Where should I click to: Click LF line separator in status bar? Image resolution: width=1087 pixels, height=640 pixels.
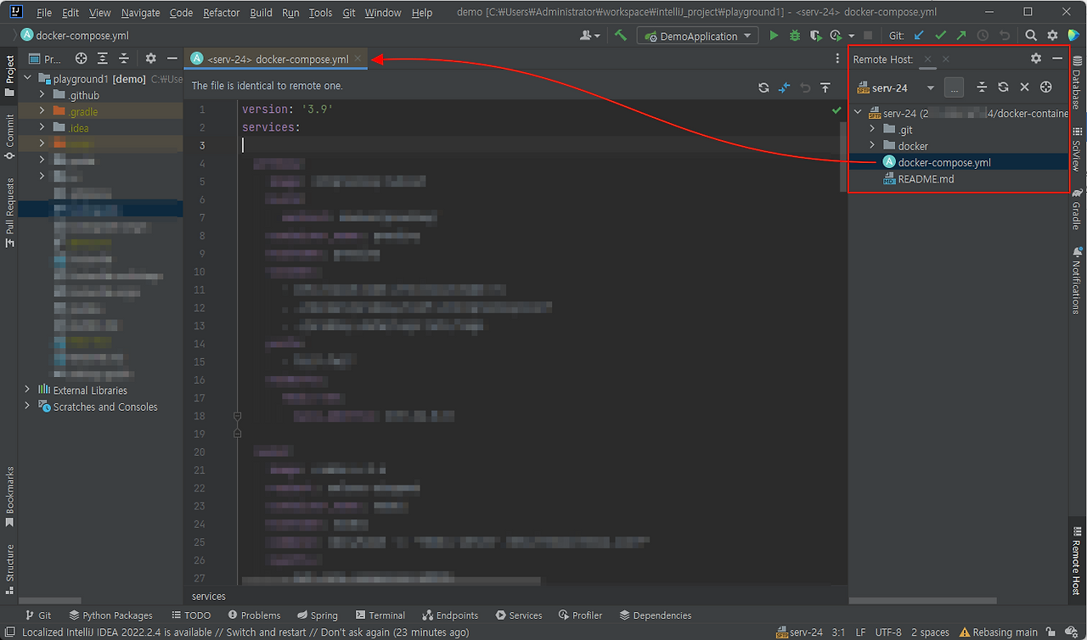tap(860, 632)
